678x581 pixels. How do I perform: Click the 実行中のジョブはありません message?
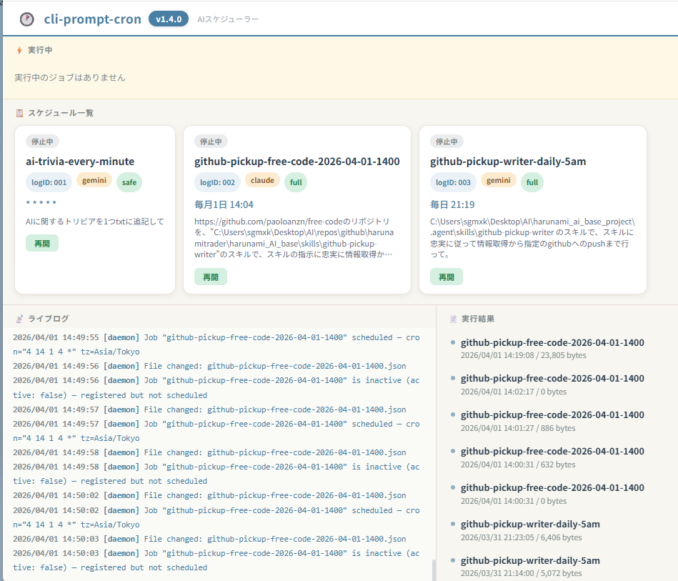[x=70, y=77]
